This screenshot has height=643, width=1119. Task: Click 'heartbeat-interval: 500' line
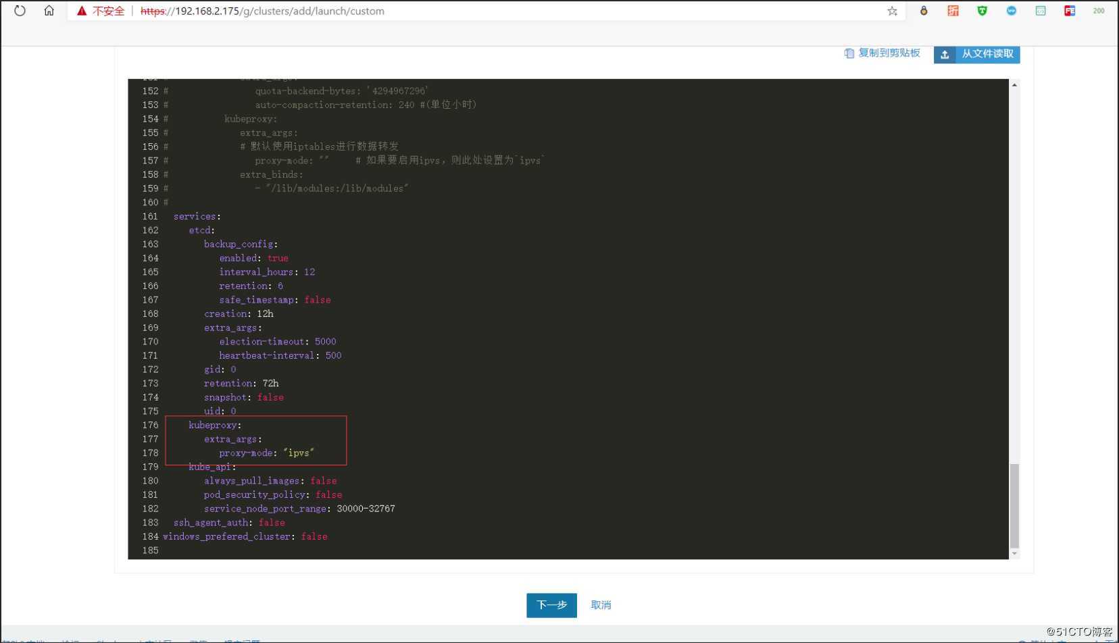tap(280, 355)
